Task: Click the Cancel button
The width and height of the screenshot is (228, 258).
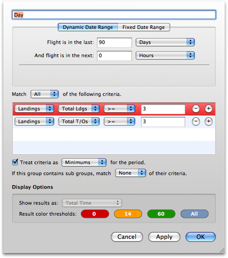Action: coord(127,237)
